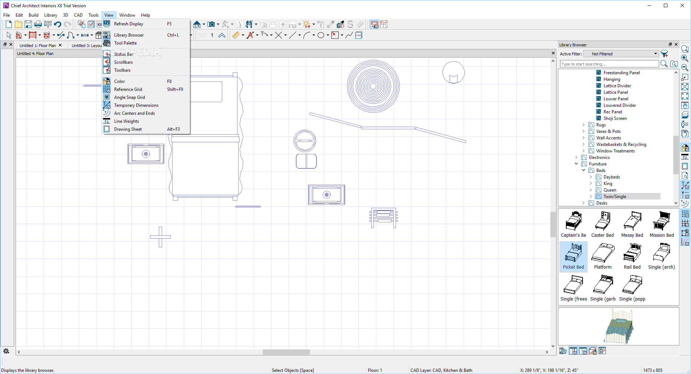Select the draw arc tool
The height and width of the screenshot is (374, 691).
pos(307,35)
